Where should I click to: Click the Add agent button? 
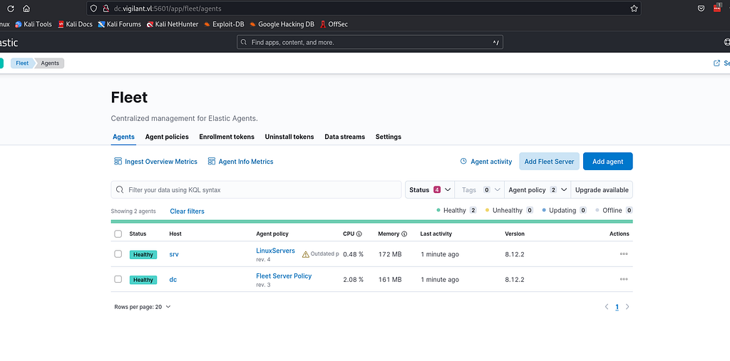[x=607, y=162]
